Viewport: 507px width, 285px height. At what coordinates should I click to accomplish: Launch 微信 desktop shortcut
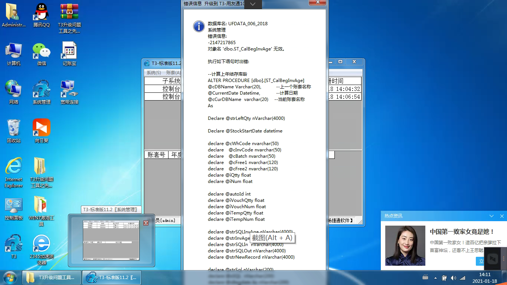tap(42, 54)
